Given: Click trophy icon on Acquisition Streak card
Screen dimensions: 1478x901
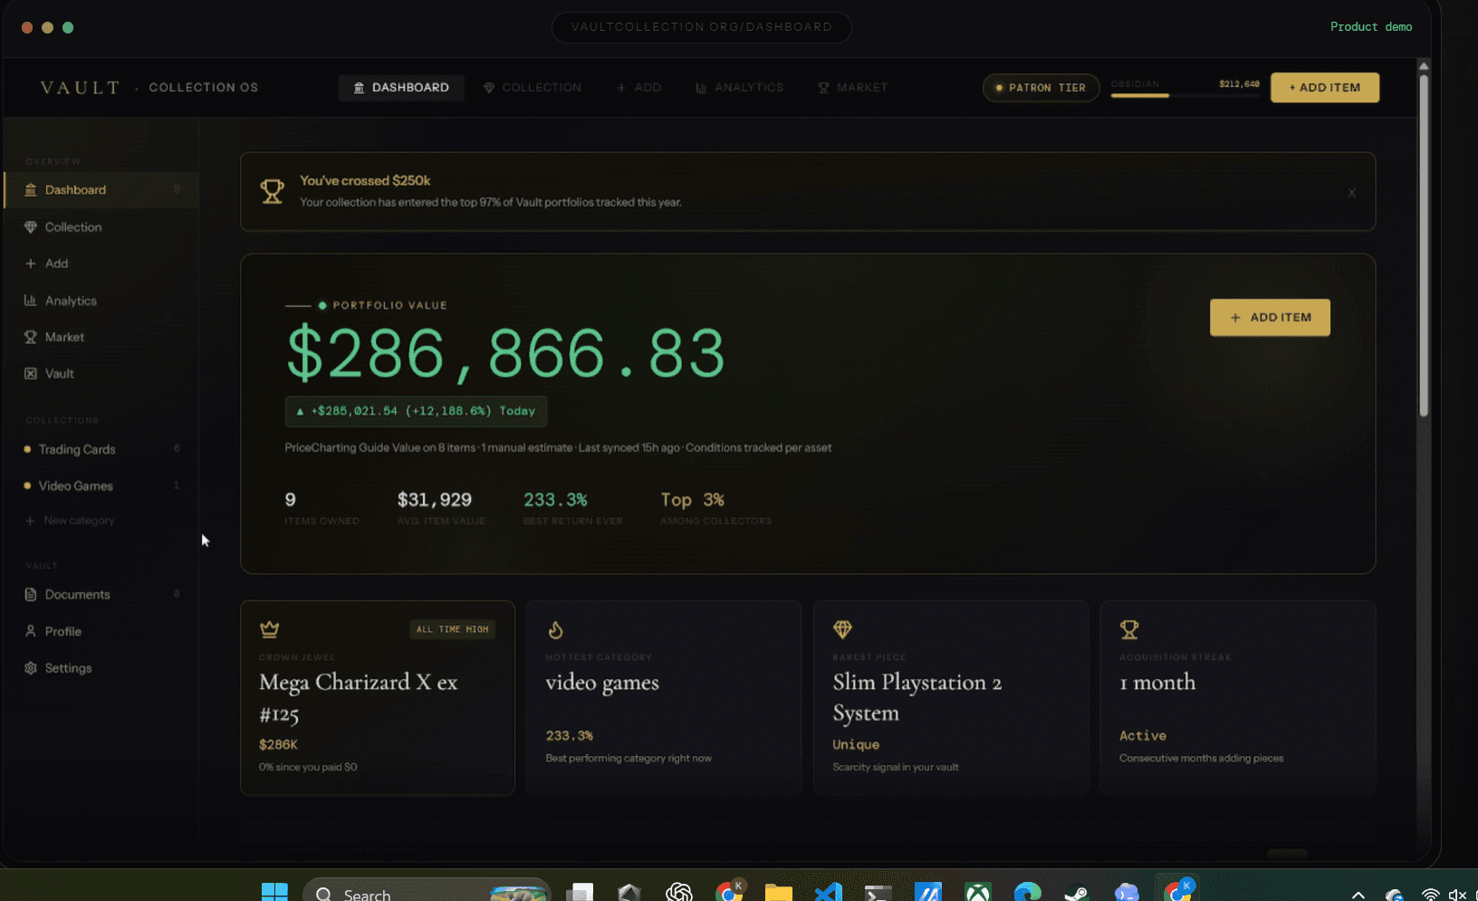Looking at the screenshot, I should (x=1129, y=629).
